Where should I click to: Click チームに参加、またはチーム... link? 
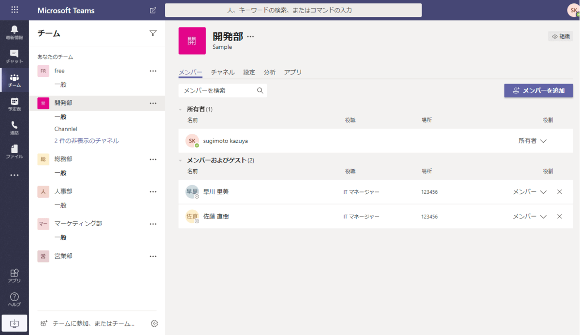click(88, 323)
